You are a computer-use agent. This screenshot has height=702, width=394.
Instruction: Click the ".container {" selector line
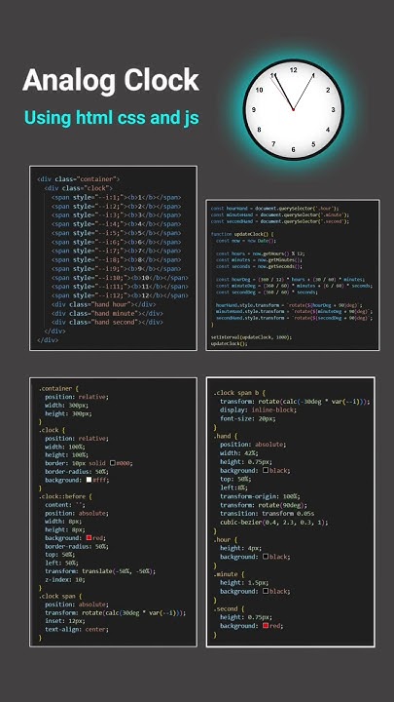[58, 389]
